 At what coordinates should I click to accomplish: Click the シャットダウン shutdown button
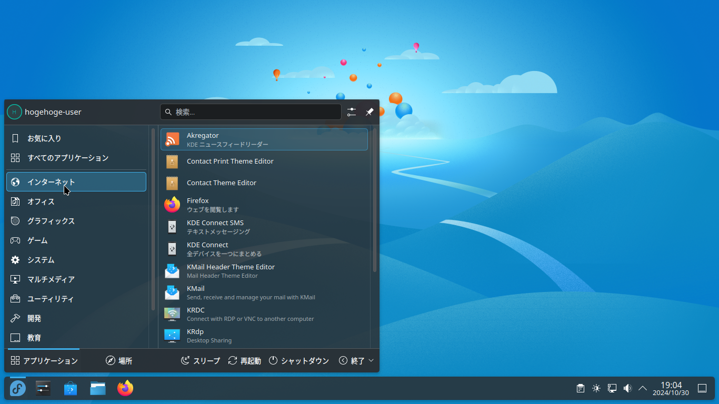[x=299, y=361]
